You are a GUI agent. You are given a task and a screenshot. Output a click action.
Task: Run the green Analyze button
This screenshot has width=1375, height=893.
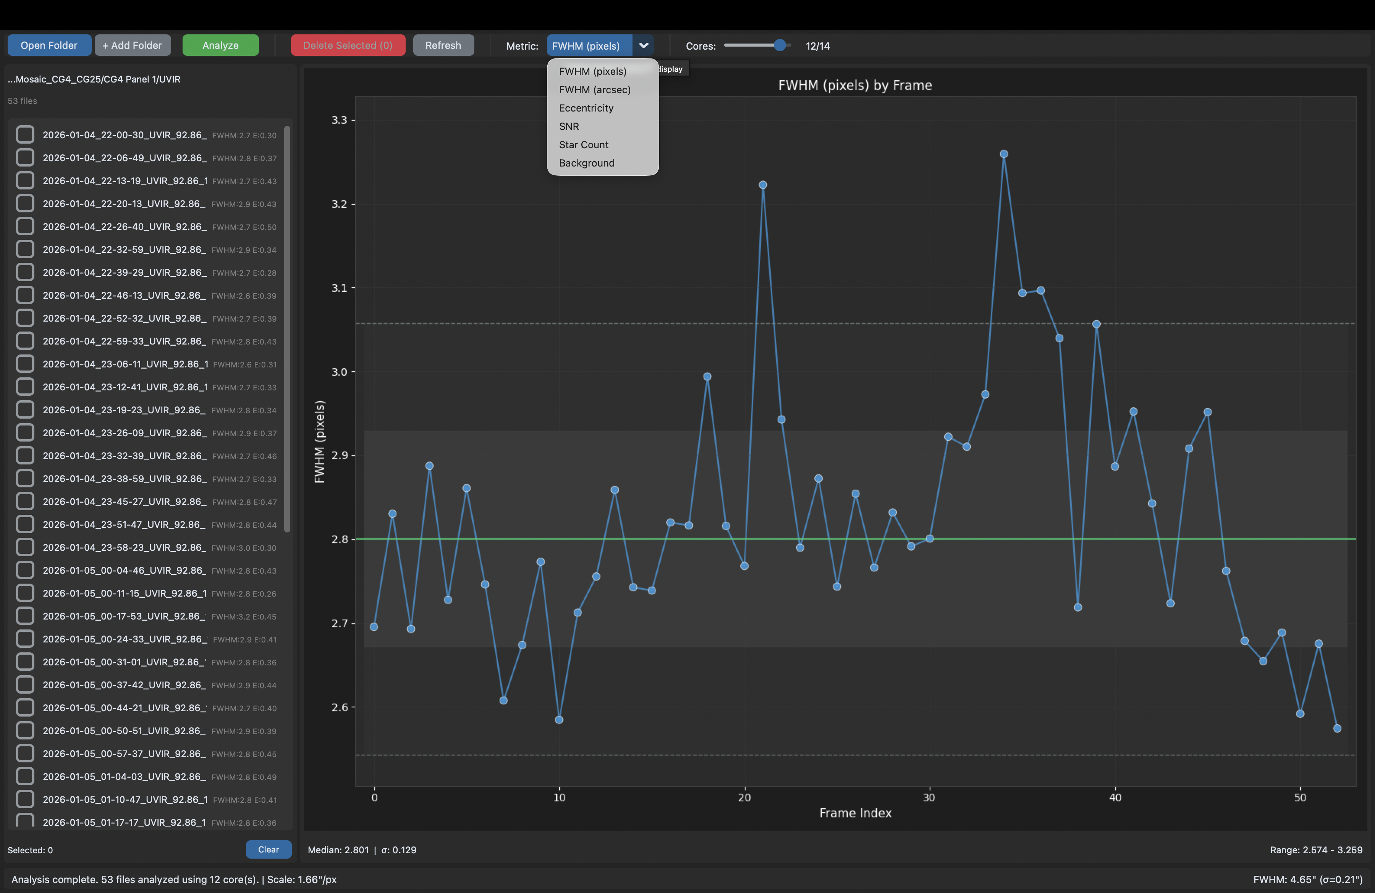(x=220, y=45)
